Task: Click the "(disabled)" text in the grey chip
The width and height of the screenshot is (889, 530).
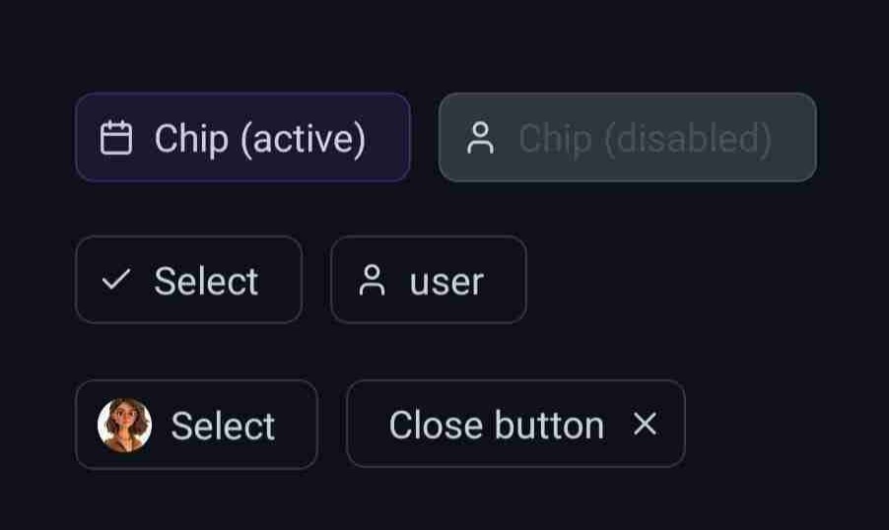Action: (x=687, y=139)
